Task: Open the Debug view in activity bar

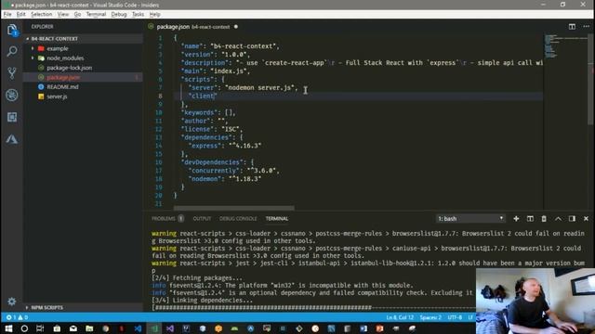Action: click(12, 95)
